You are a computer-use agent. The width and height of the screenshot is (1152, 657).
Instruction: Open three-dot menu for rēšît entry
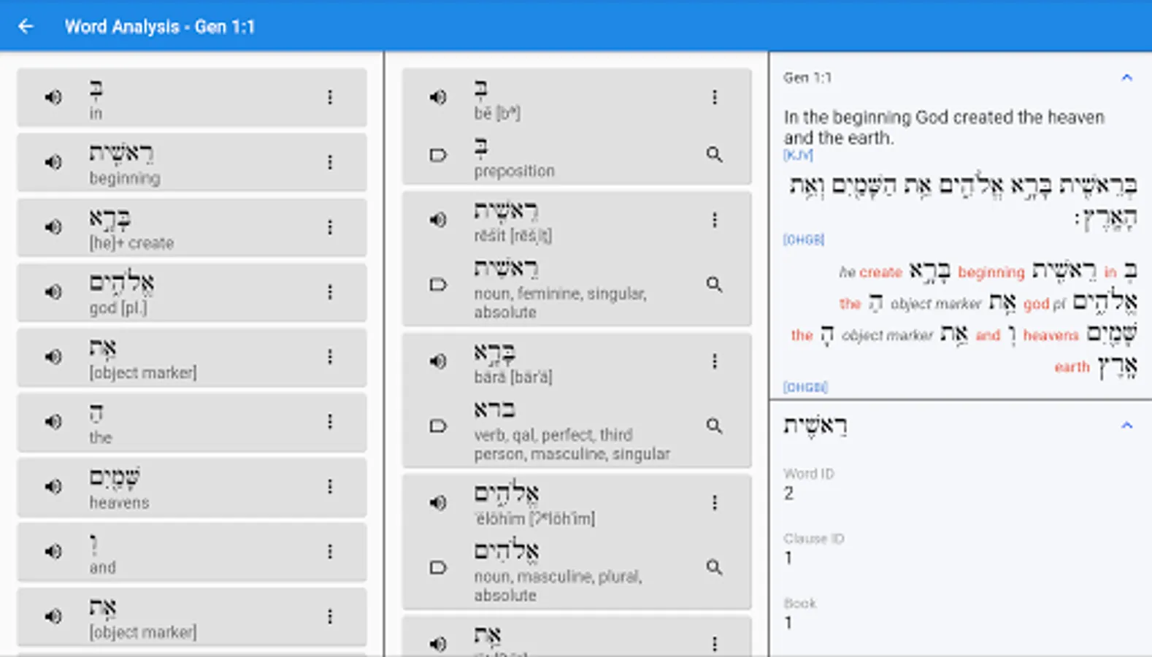pos(714,220)
